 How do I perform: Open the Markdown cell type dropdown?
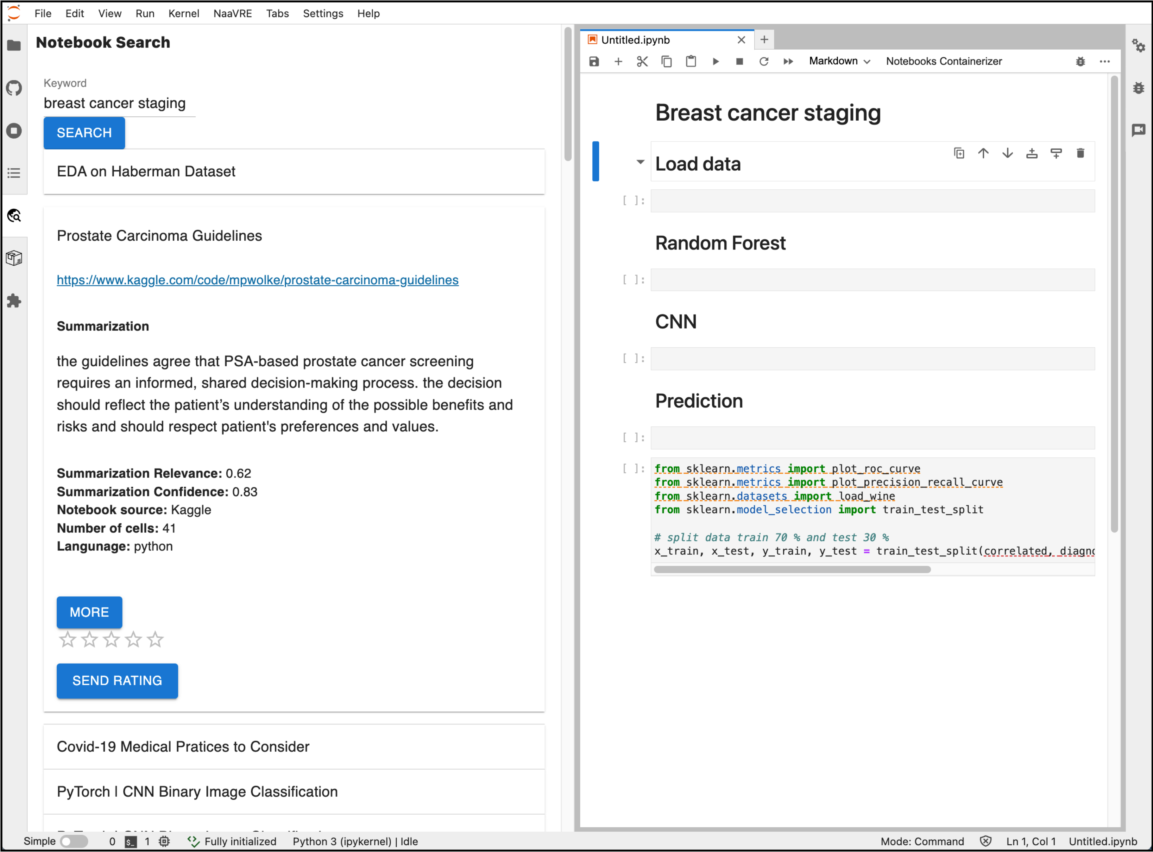click(x=839, y=61)
